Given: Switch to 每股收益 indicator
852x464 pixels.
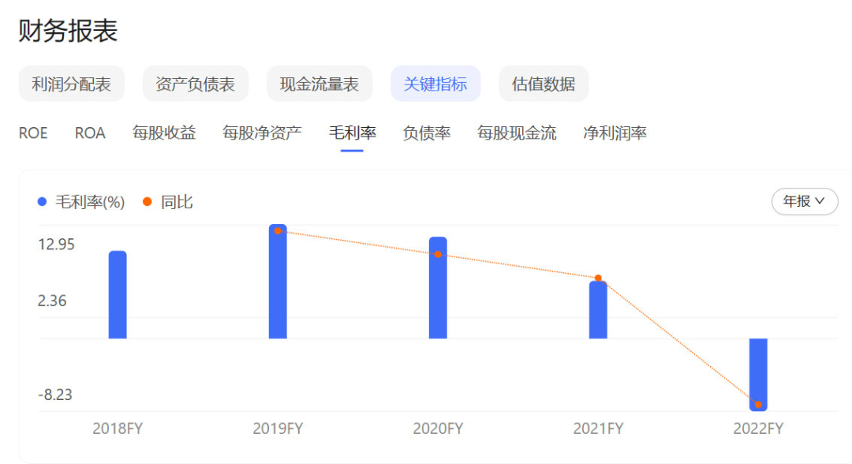Looking at the screenshot, I should click(x=164, y=133).
